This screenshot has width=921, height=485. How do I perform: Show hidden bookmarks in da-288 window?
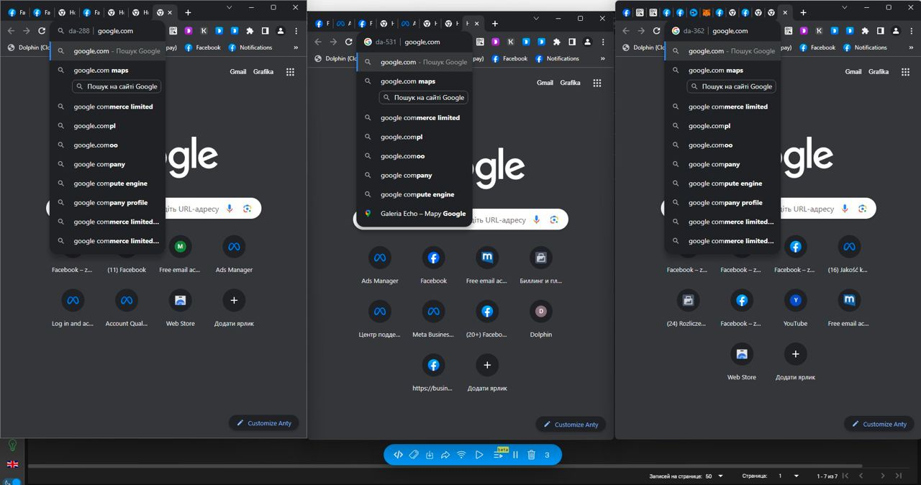pyautogui.click(x=296, y=47)
